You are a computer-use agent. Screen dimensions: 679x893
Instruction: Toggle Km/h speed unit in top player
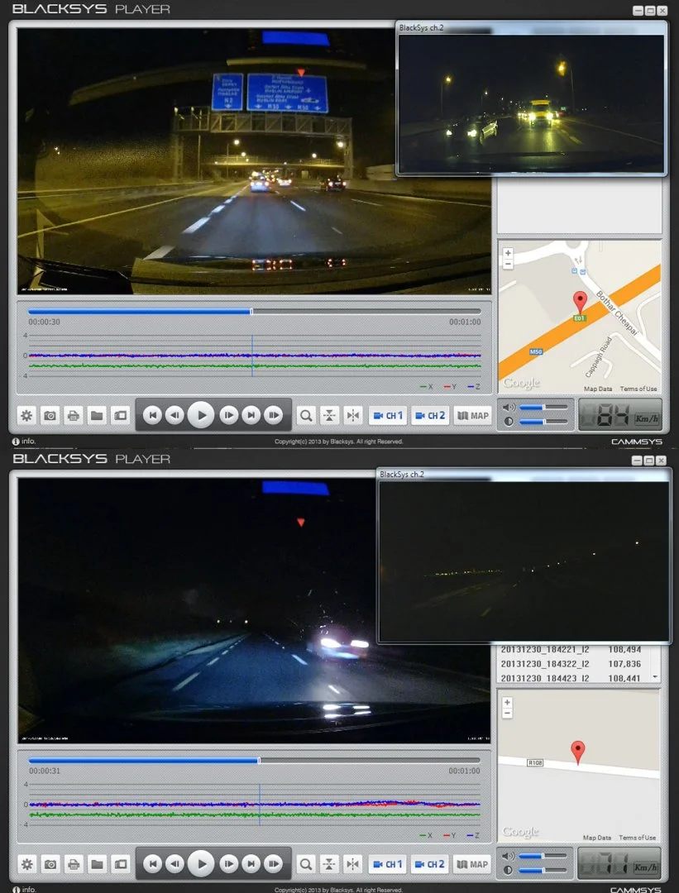(x=647, y=418)
